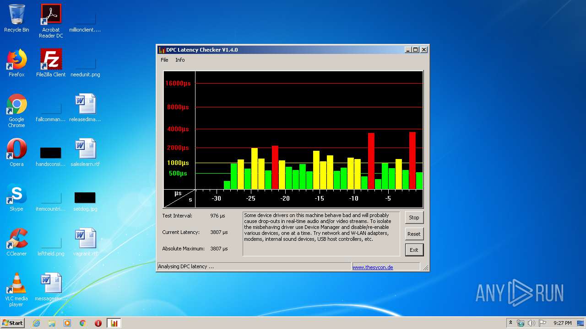This screenshot has width=586, height=329.
Task: Select the messagesex Word document icon
Action: tap(51, 287)
